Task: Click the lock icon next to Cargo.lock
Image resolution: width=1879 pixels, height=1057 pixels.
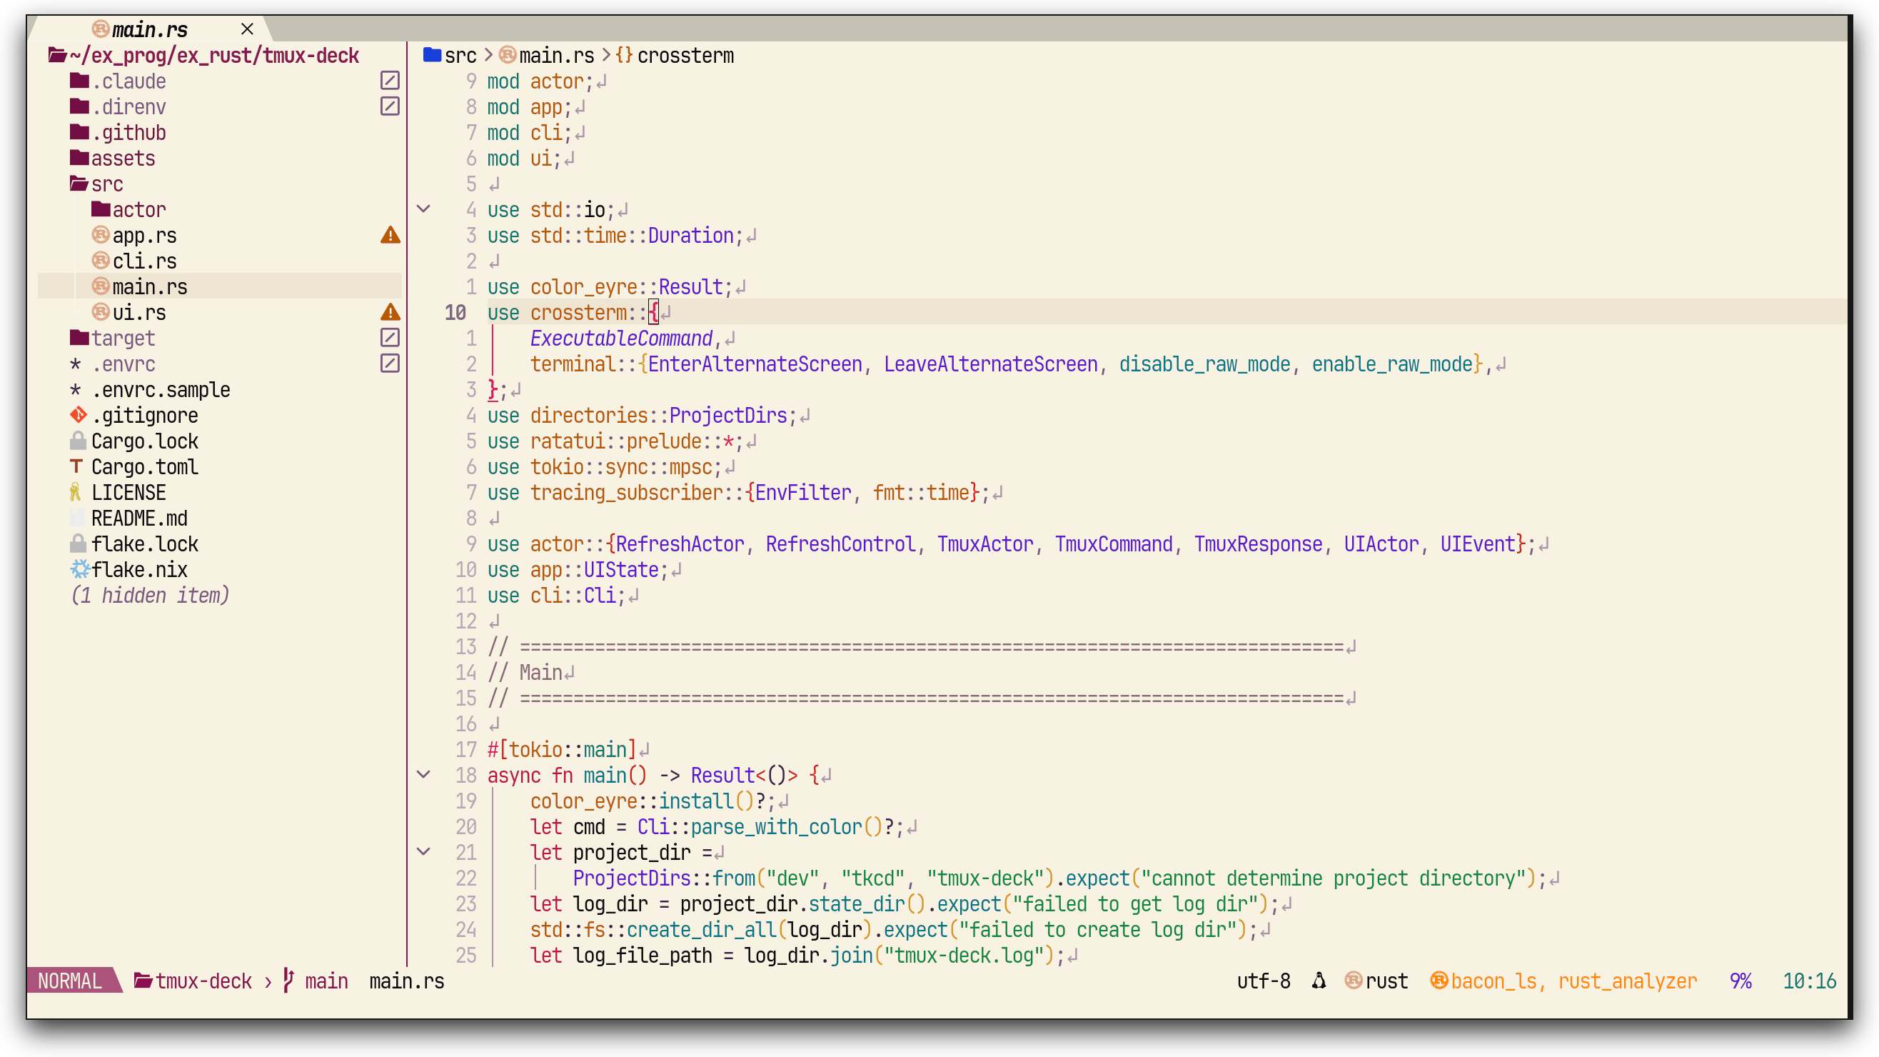Action: (78, 441)
